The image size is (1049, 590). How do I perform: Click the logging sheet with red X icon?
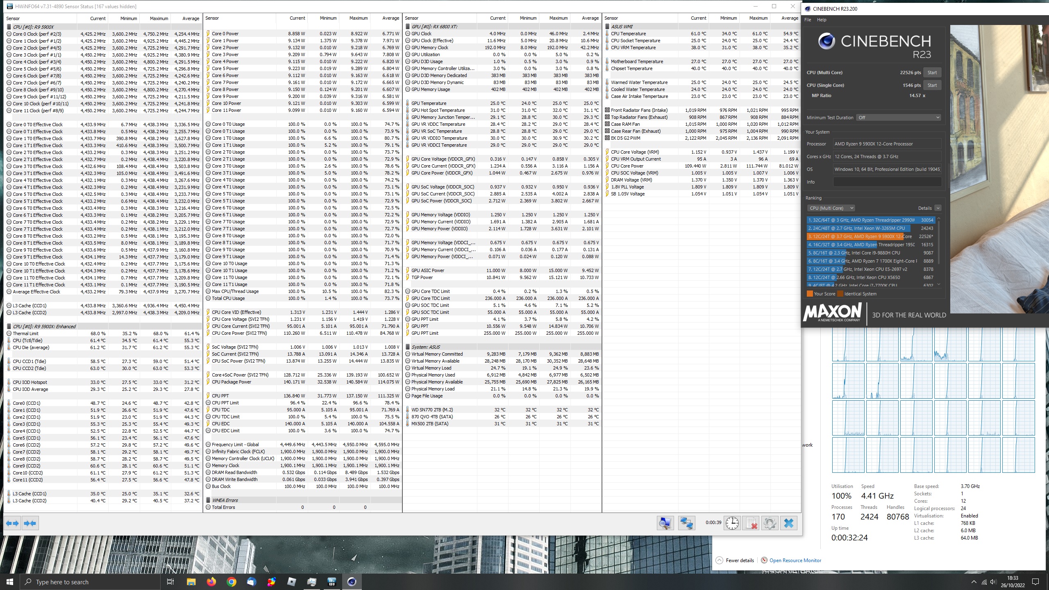click(751, 523)
